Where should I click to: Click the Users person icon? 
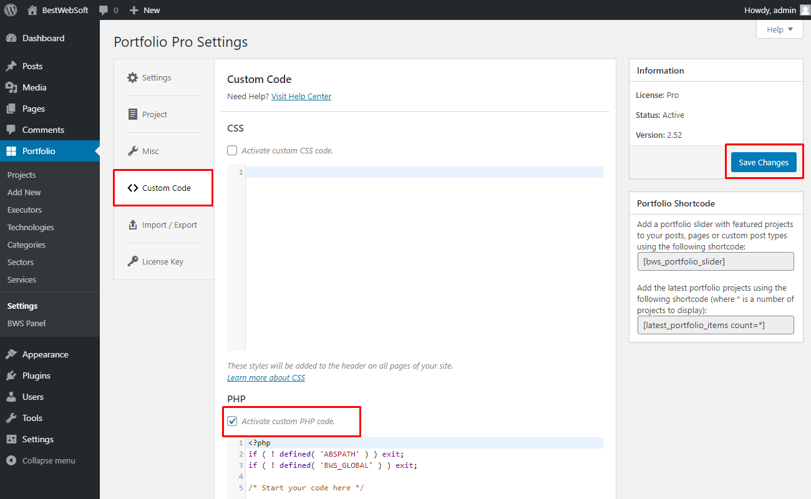[11, 397]
